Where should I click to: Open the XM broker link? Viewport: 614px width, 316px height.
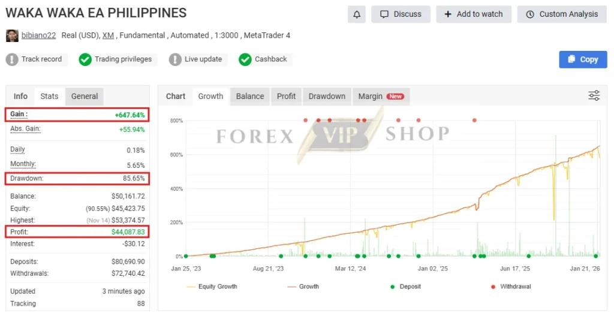[108, 35]
